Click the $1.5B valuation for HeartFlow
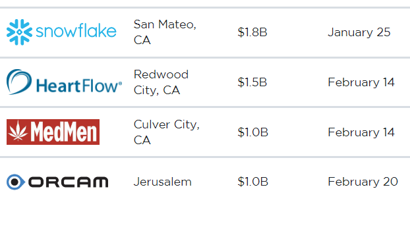This screenshot has width=410, height=237. pyautogui.click(x=252, y=82)
